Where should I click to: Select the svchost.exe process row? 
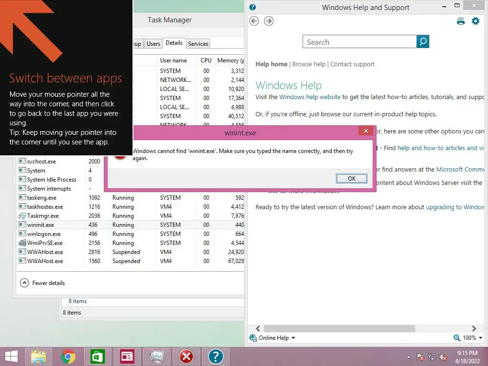130,162
